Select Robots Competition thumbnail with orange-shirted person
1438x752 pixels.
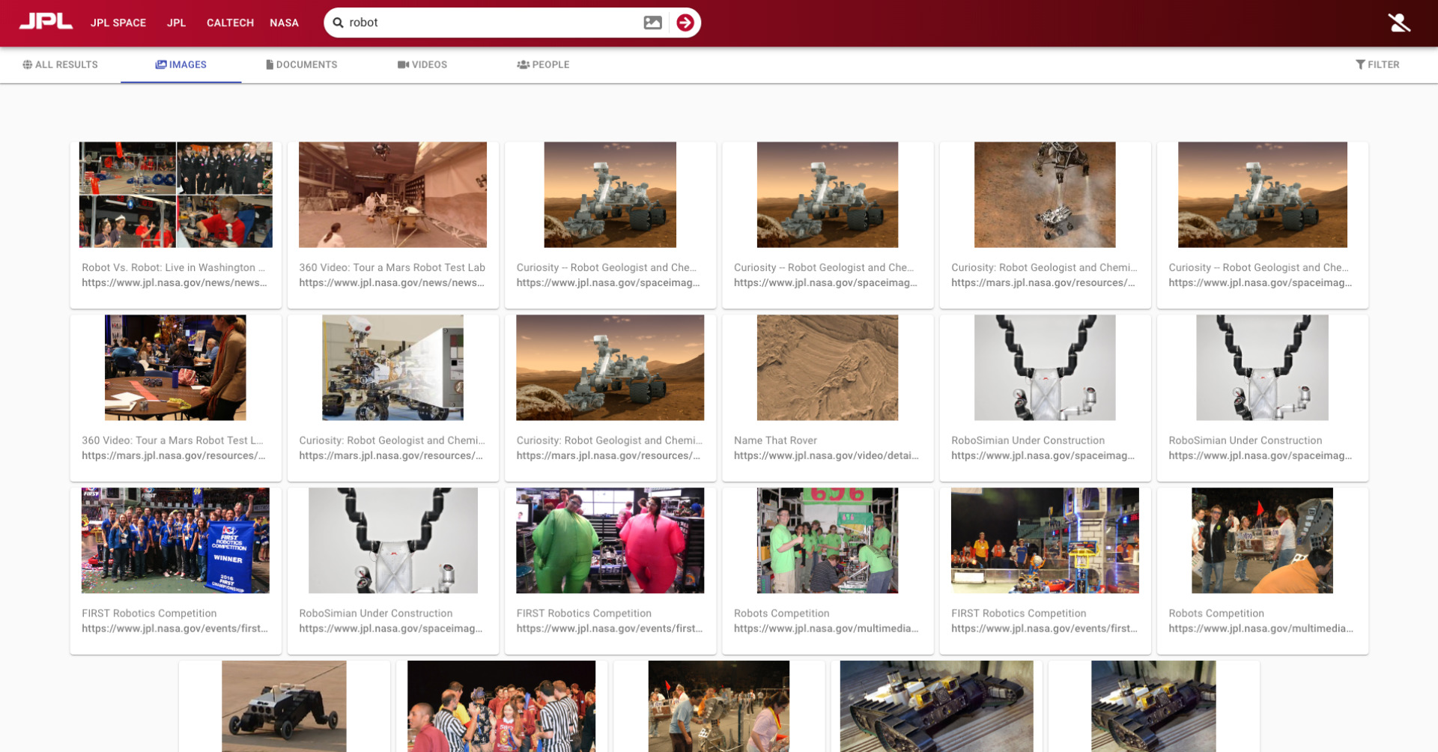tap(1262, 541)
